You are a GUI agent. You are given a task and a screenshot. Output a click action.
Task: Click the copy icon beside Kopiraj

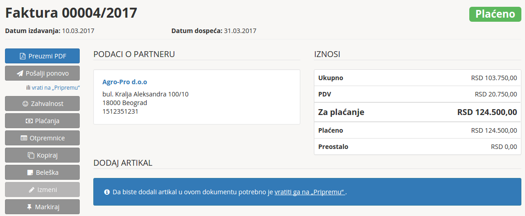[31, 155]
